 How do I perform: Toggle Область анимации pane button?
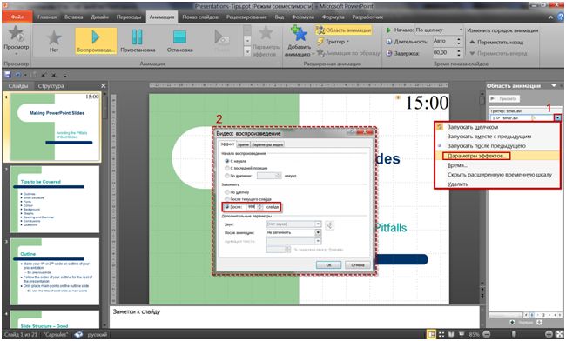pos(344,30)
